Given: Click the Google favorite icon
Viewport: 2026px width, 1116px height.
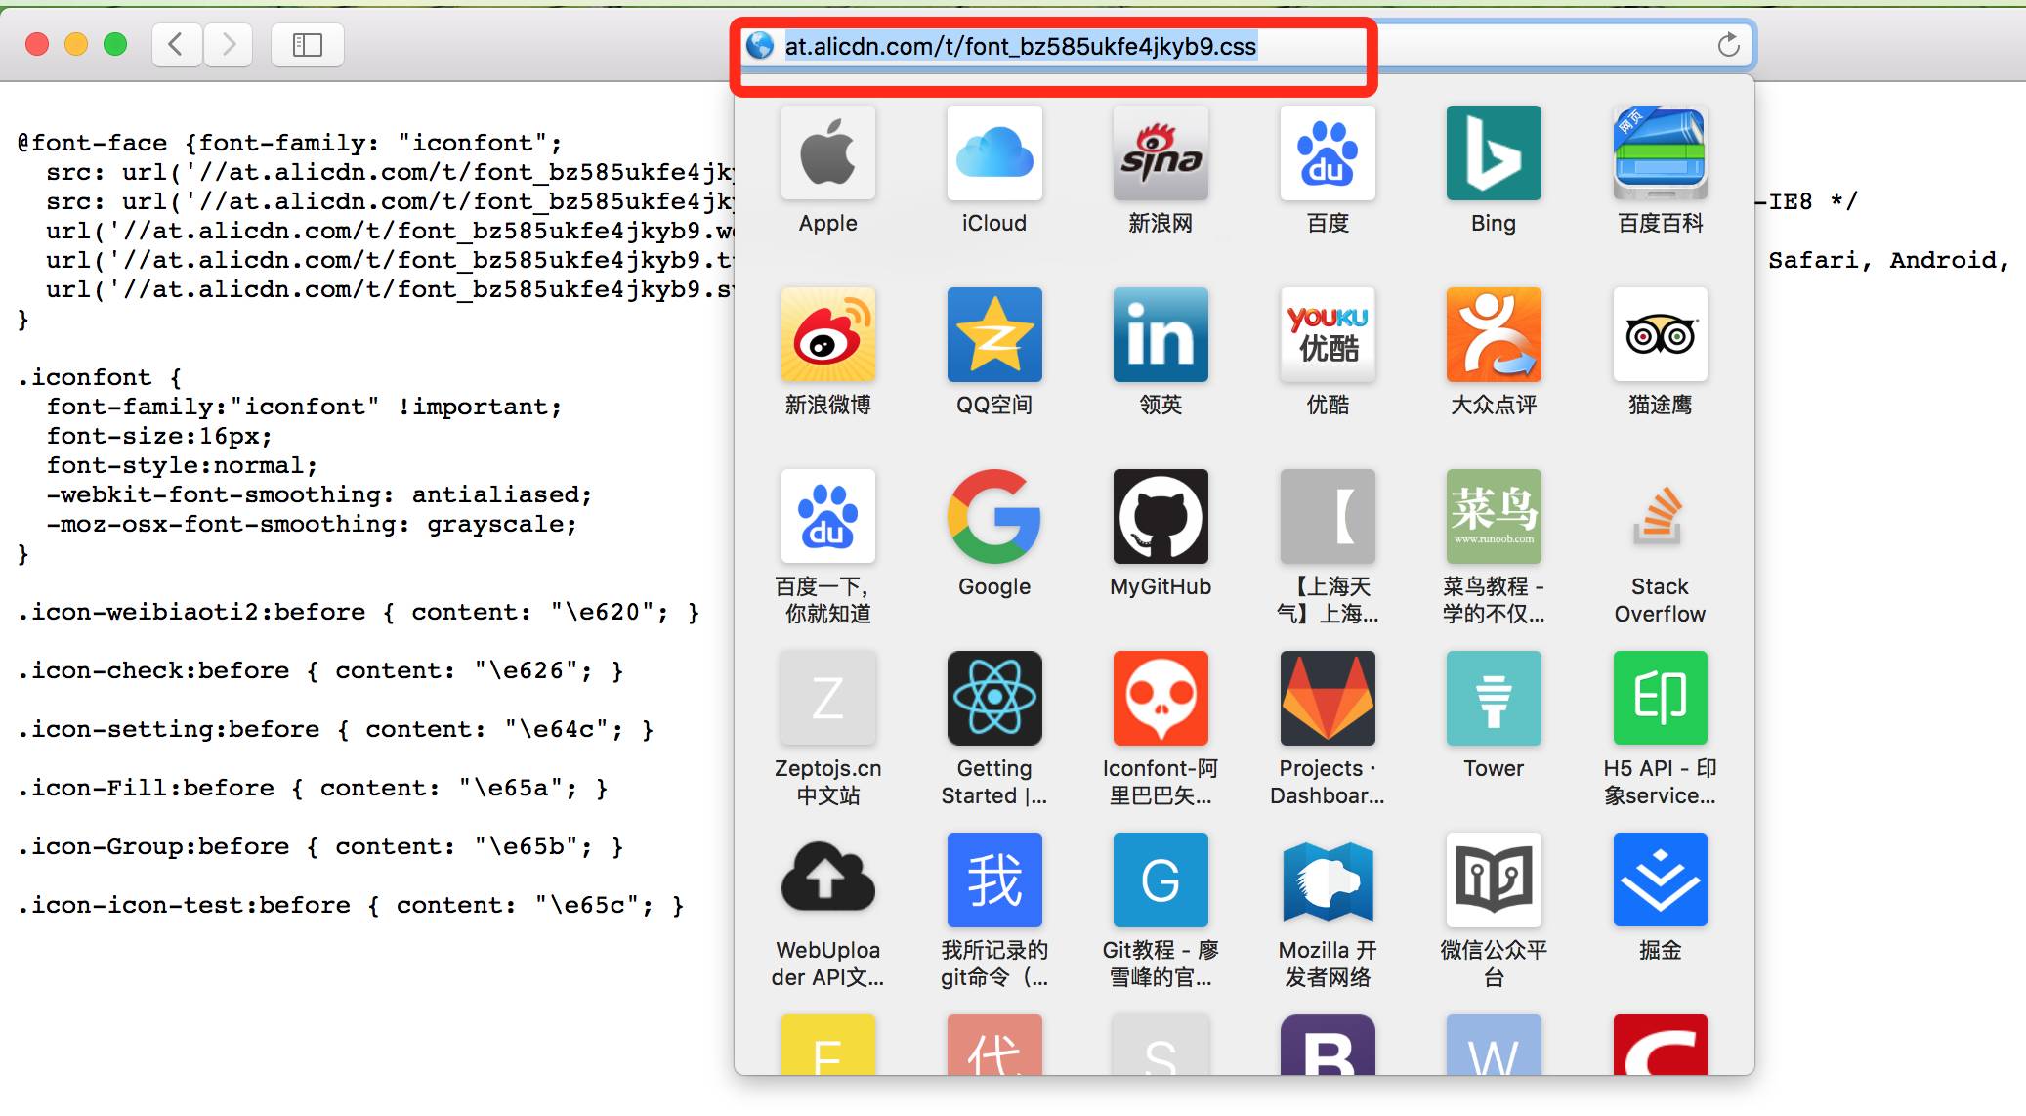Looking at the screenshot, I should click(x=993, y=517).
